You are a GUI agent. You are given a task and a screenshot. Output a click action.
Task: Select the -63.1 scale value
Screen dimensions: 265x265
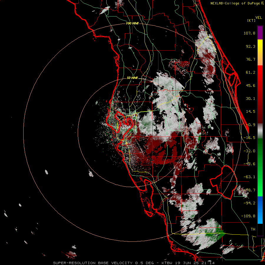[249, 177]
